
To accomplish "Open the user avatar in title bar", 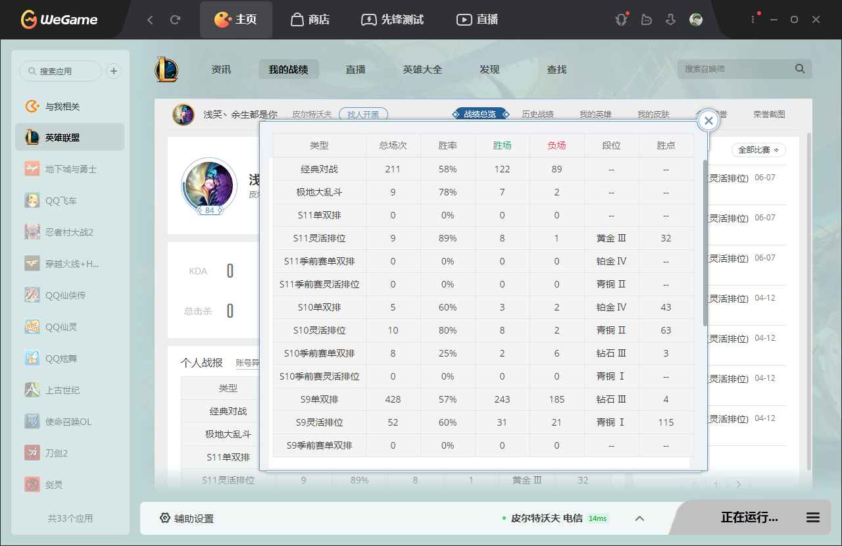I will [696, 20].
